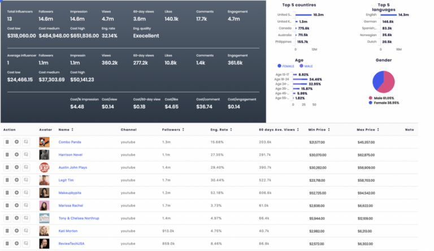The width and height of the screenshot is (434, 251).
Task: Open ReviewTechUSA profile link
Action: [71, 244]
